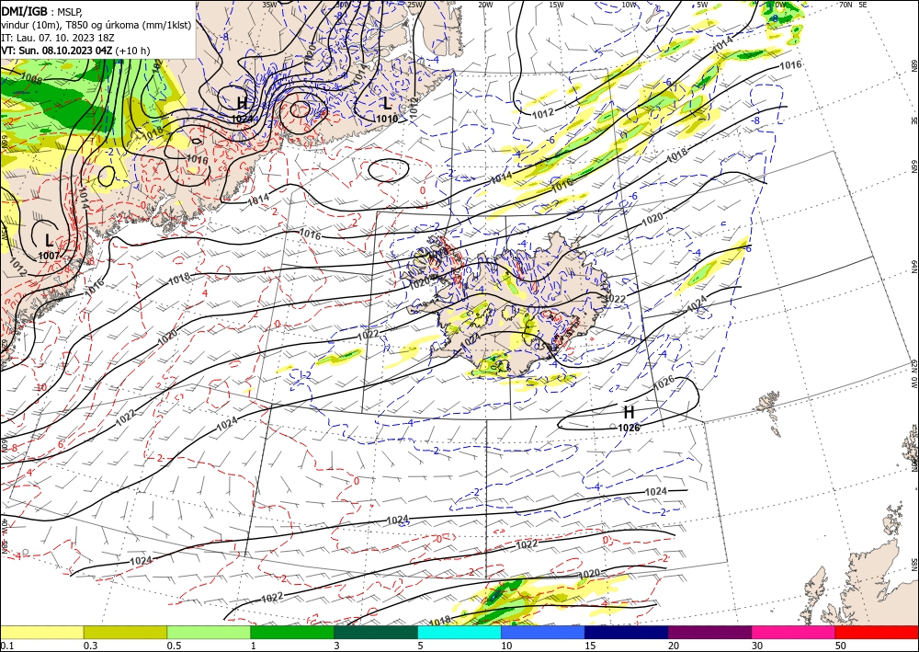Click the light green 0.5–1 mm legend swatch
Viewport: 919px width, 652px height.
point(209,632)
